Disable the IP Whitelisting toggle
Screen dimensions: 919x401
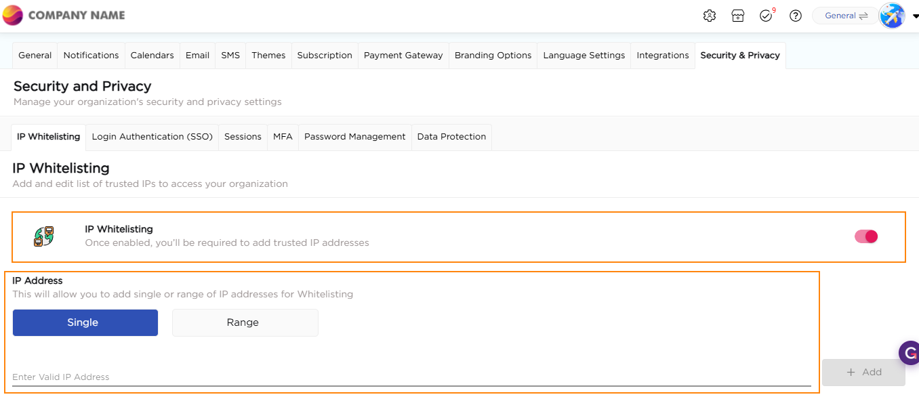pyautogui.click(x=865, y=236)
